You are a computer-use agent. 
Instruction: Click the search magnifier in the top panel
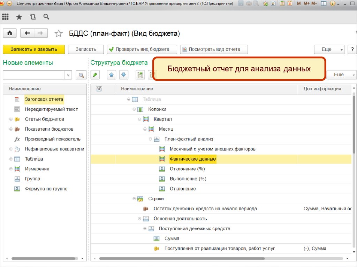tap(46, 17)
